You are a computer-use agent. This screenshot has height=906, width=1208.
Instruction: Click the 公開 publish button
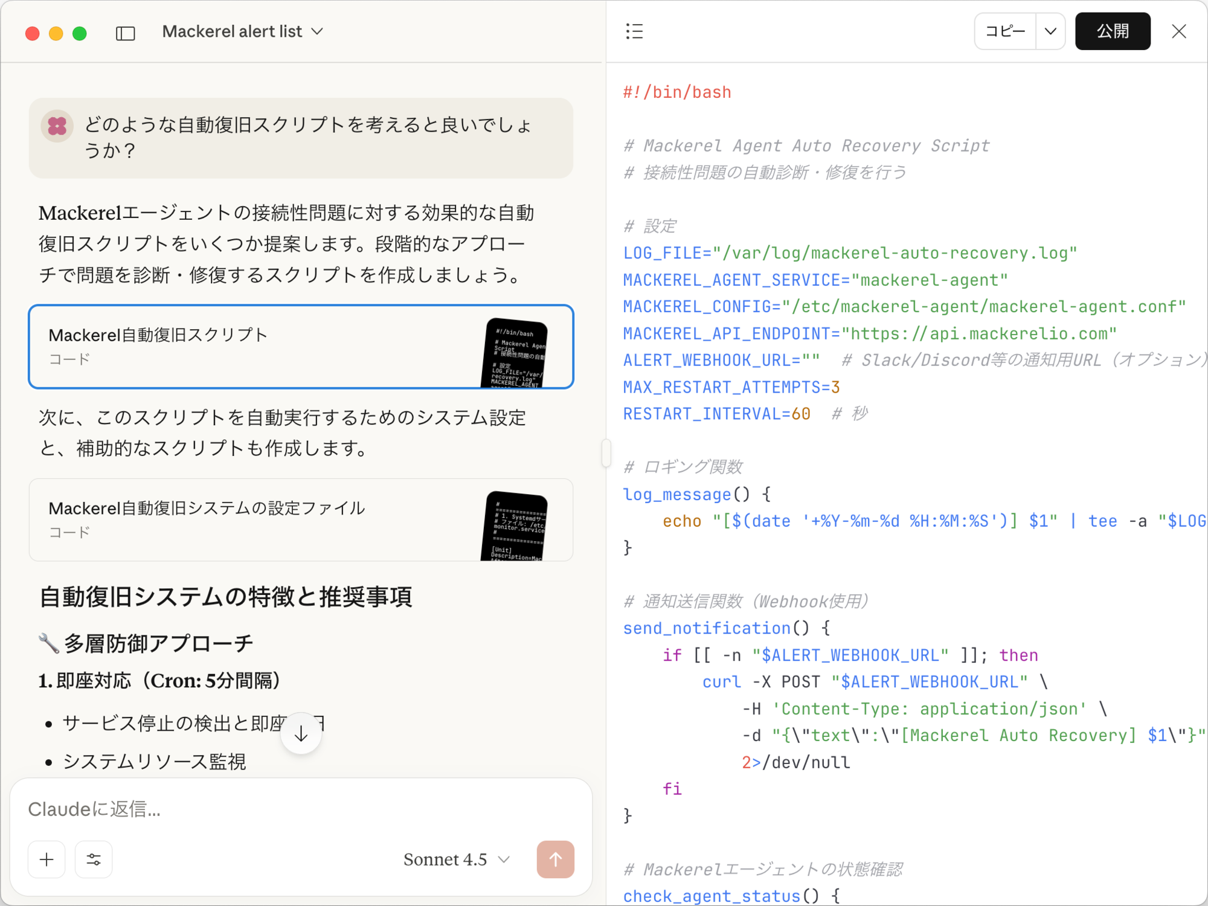[1112, 31]
